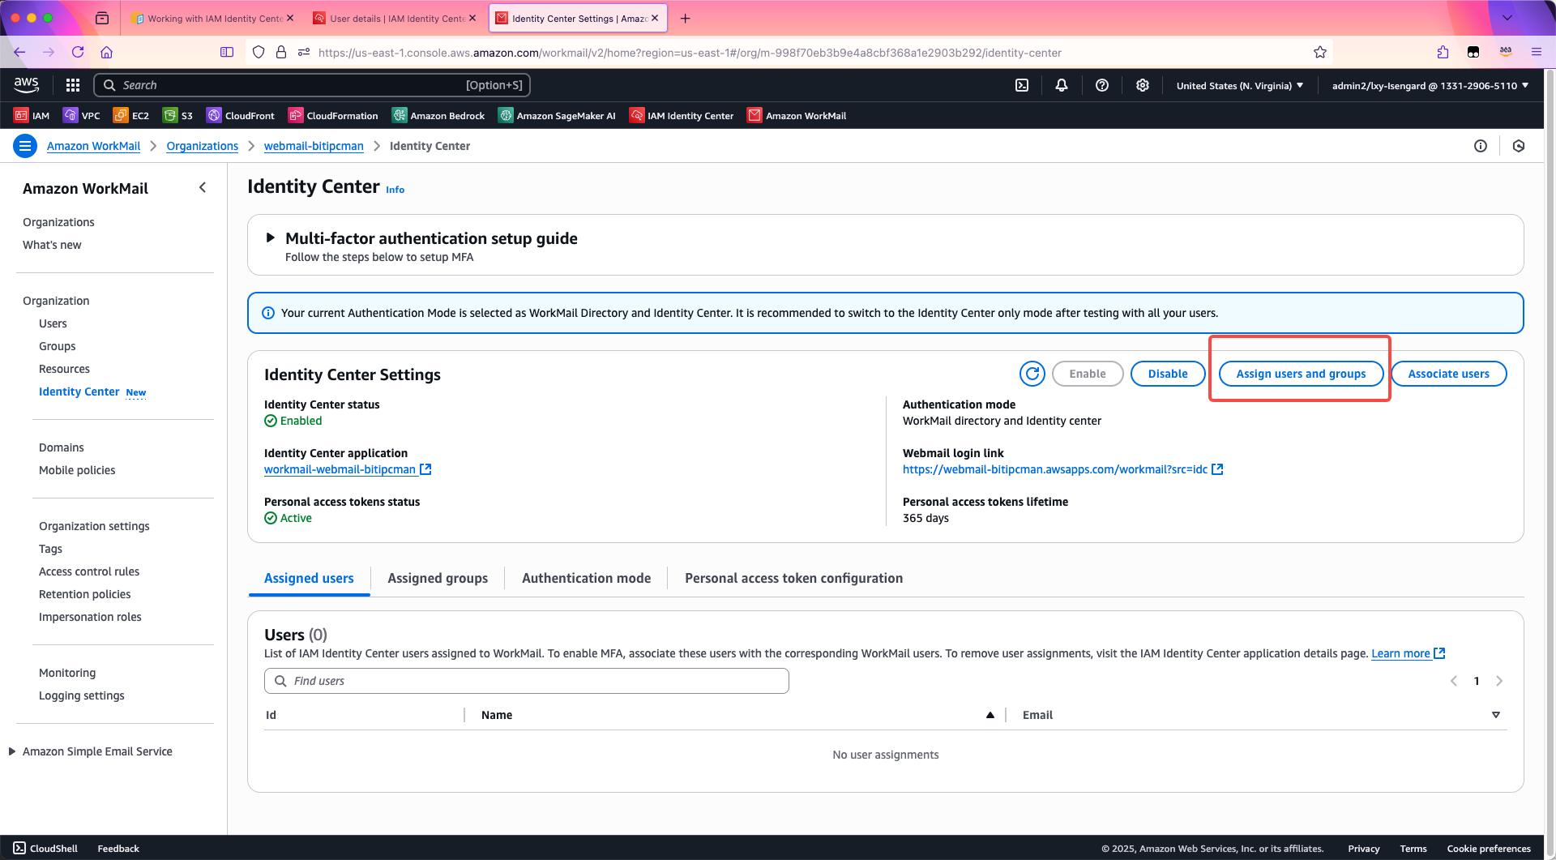Open browser application hamburger menu
Image resolution: width=1556 pixels, height=860 pixels.
coord(1537,52)
